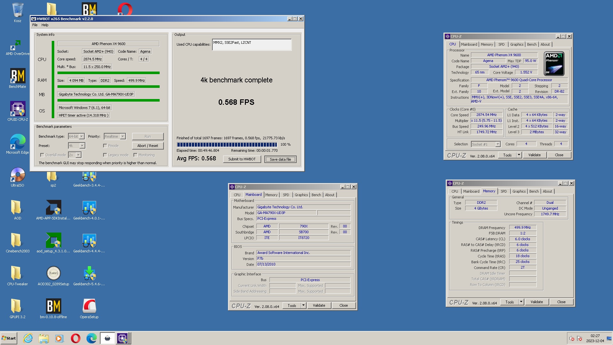Click Validate in CPU-Z CPU window
The height and width of the screenshot is (345, 613).
[534, 155]
